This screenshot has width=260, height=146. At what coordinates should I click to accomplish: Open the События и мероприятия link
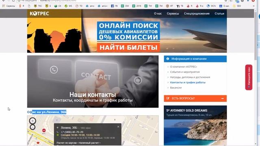tap(185, 72)
